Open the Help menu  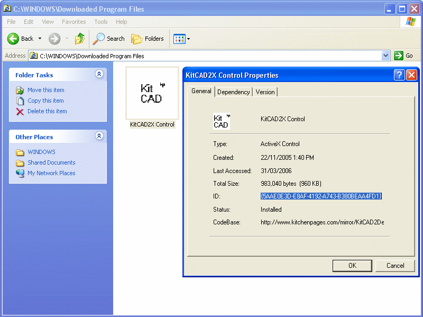pyautogui.click(x=122, y=22)
